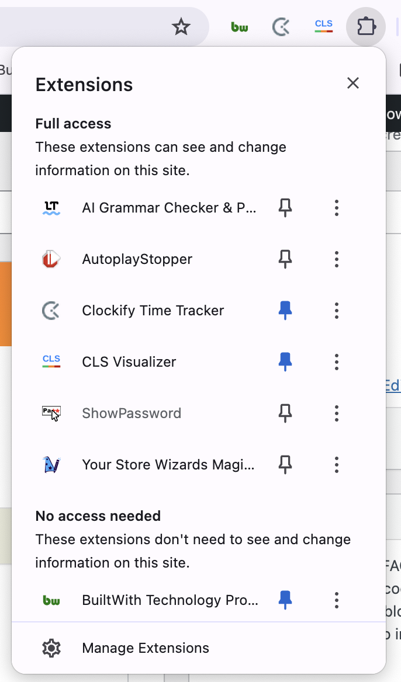Open the gear icon for Manage Extensions

51,648
